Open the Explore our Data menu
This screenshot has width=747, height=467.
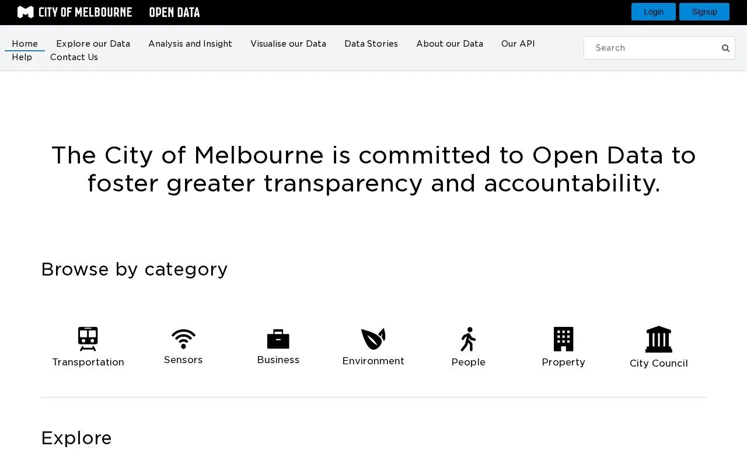tap(93, 44)
